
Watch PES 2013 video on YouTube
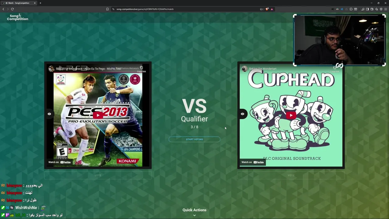tap(60, 162)
